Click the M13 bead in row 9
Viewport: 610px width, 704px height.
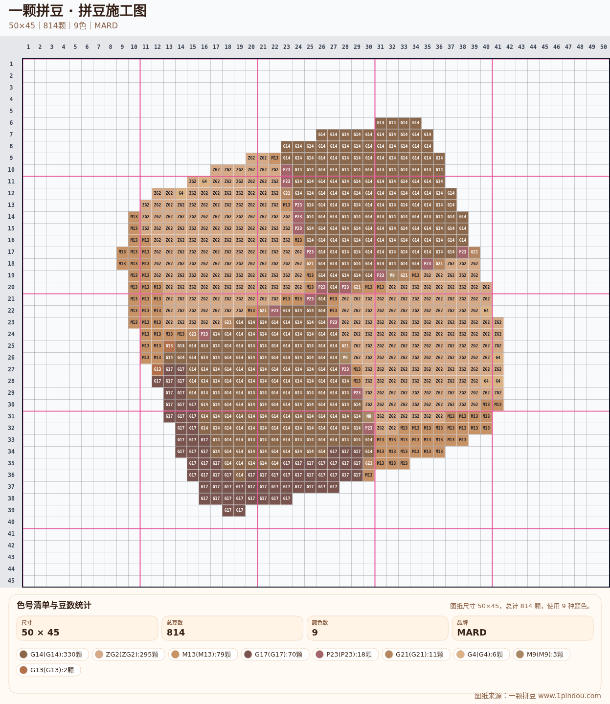pyautogui.click(x=275, y=158)
